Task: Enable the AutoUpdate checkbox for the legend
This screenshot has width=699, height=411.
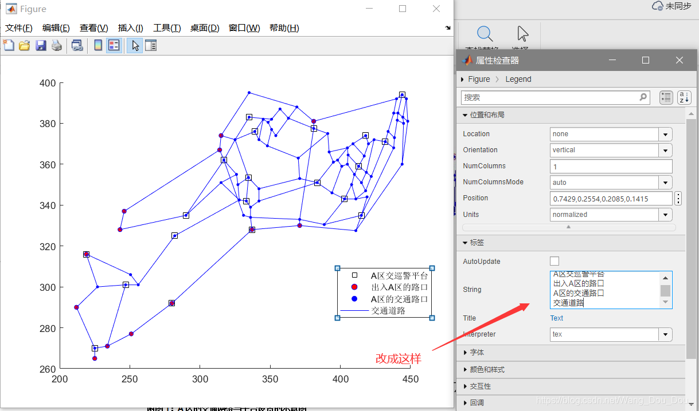Action: (x=554, y=261)
